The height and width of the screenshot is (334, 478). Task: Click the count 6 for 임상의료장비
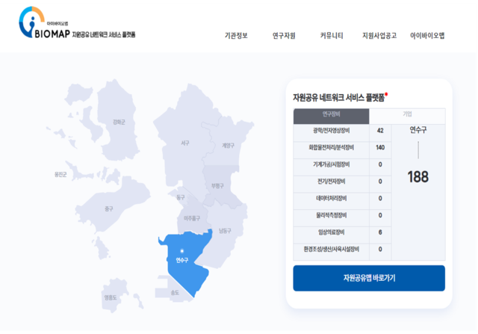click(x=380, y=232)
